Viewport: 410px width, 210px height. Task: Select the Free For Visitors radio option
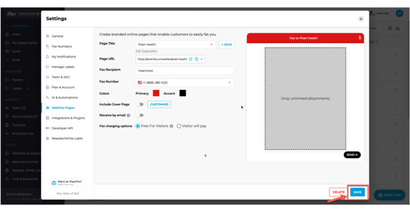(138, 126)
